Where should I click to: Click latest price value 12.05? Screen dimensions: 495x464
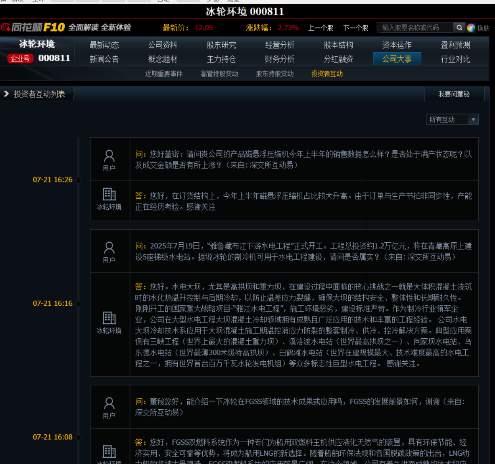204,28
